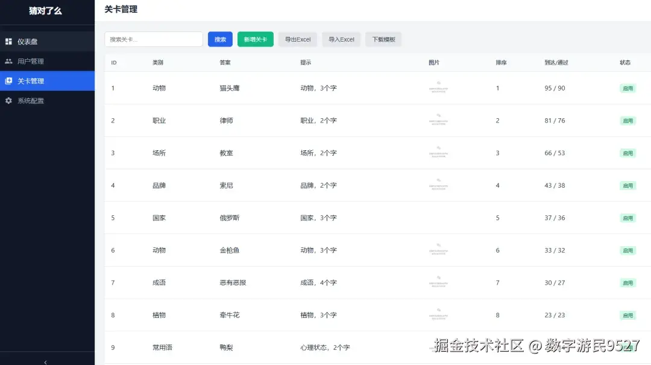The width and height of the screenshot is (651, 365).
Task: Click the 到达/通过 column header
Action: pyautogui.click(x=555, y=62)
